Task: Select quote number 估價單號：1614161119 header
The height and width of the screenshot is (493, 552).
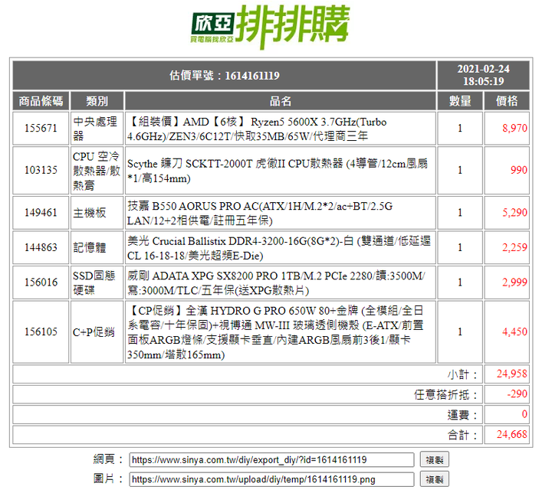Action: [224, 75]
